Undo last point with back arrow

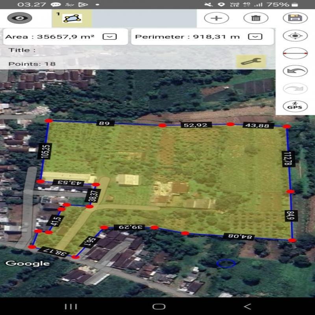pyautogui.click(x=295, y=71)
